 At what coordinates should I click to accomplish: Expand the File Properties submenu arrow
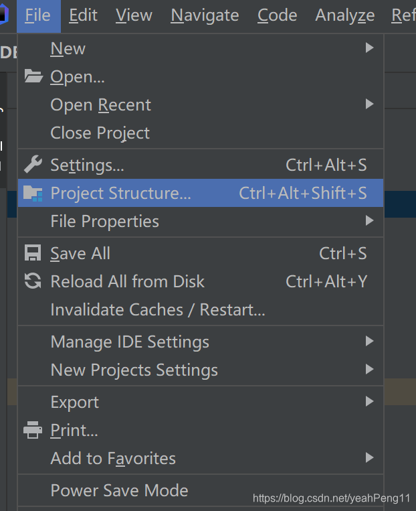[369, 220]
